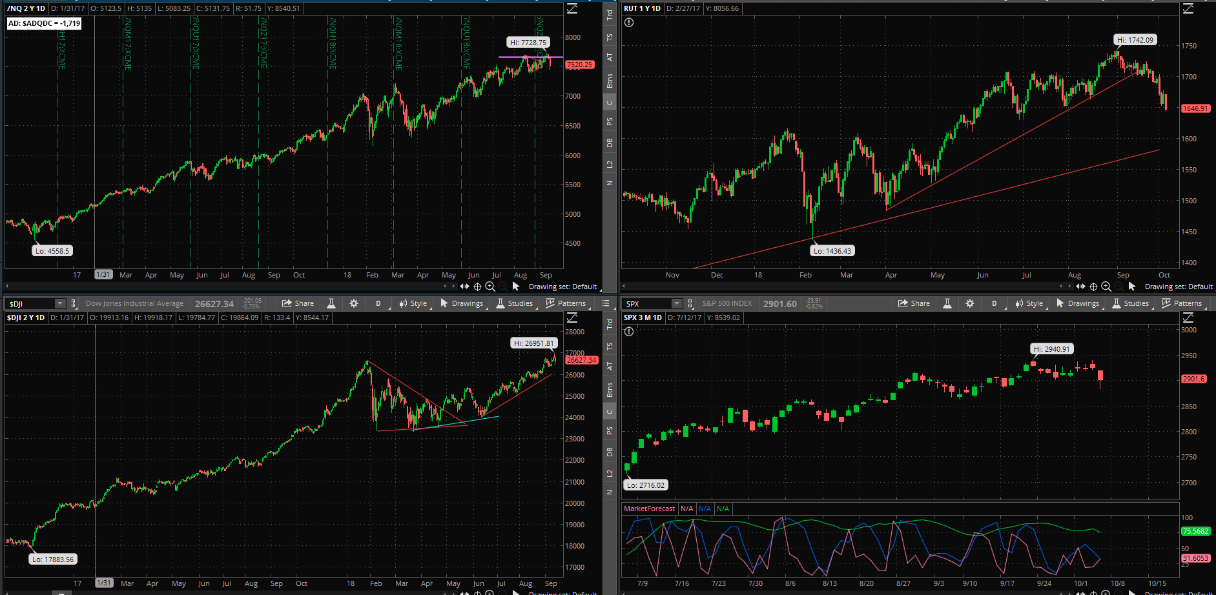Open the Studies menu in the SPX toolbar
Viewport: 1216px width, 595px height.
tap(1131, 303)
